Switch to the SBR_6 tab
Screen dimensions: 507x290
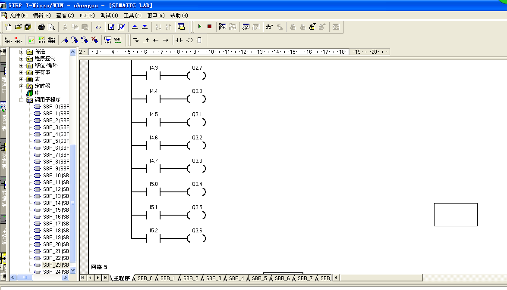pos(282,278)
